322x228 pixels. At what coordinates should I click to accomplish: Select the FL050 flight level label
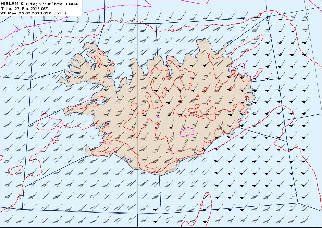(72, 4)
